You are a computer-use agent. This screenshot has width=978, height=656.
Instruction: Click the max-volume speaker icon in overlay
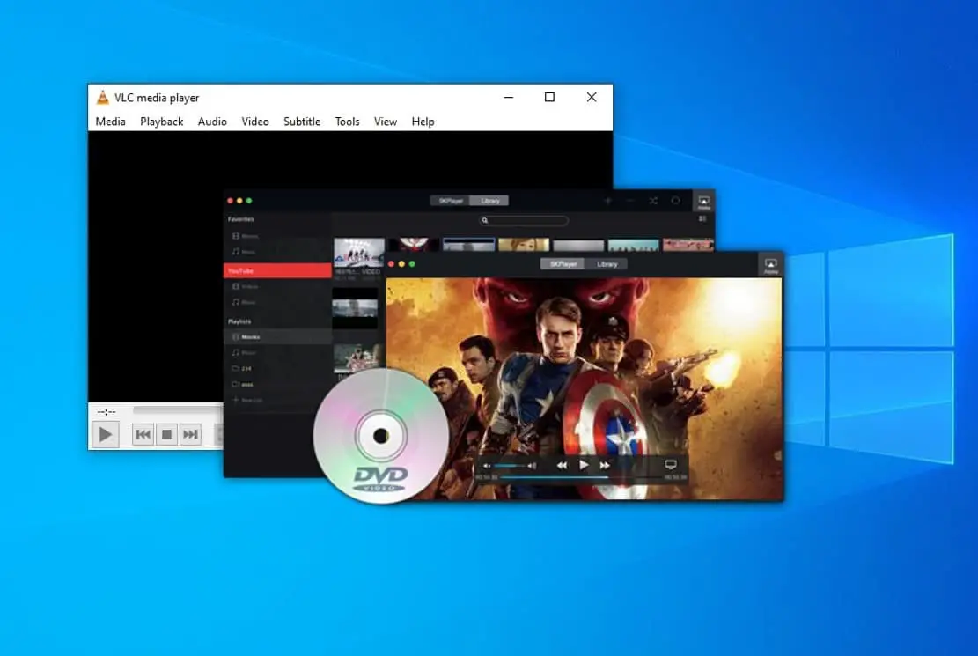(532, 466)
